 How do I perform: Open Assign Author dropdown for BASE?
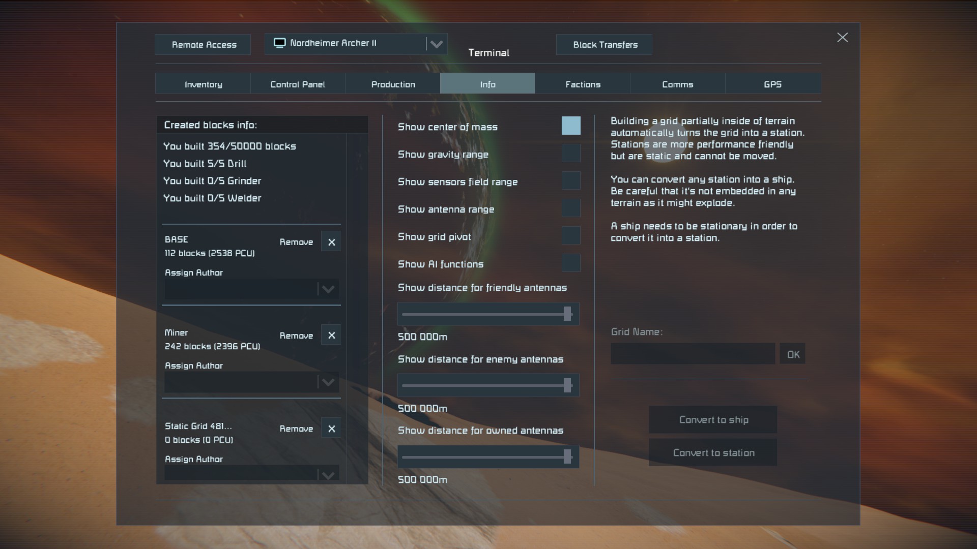coord(328,289)
